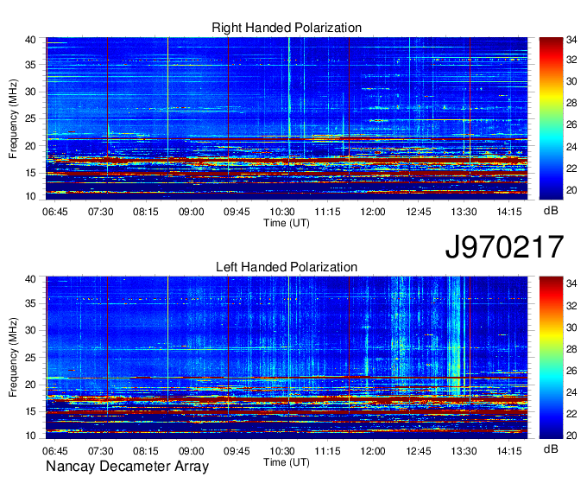Click the "09:45" time tick on the right-handed plot
The width and height of the screenshot is (587, 477).
[237, 212]
